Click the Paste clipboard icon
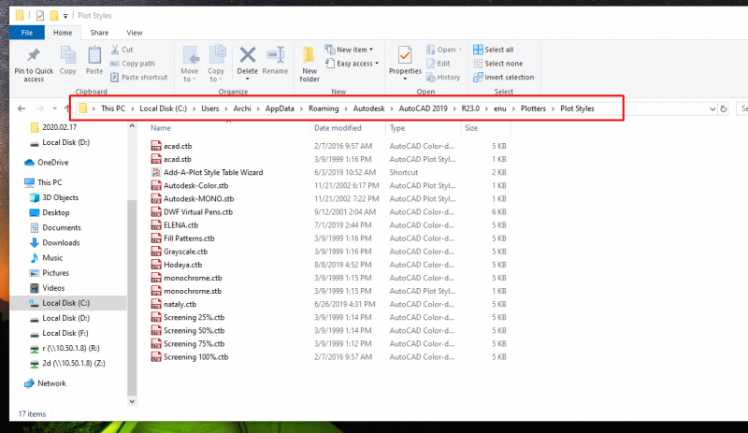Viewport: 748px width, 433px height. pos(94,55)
